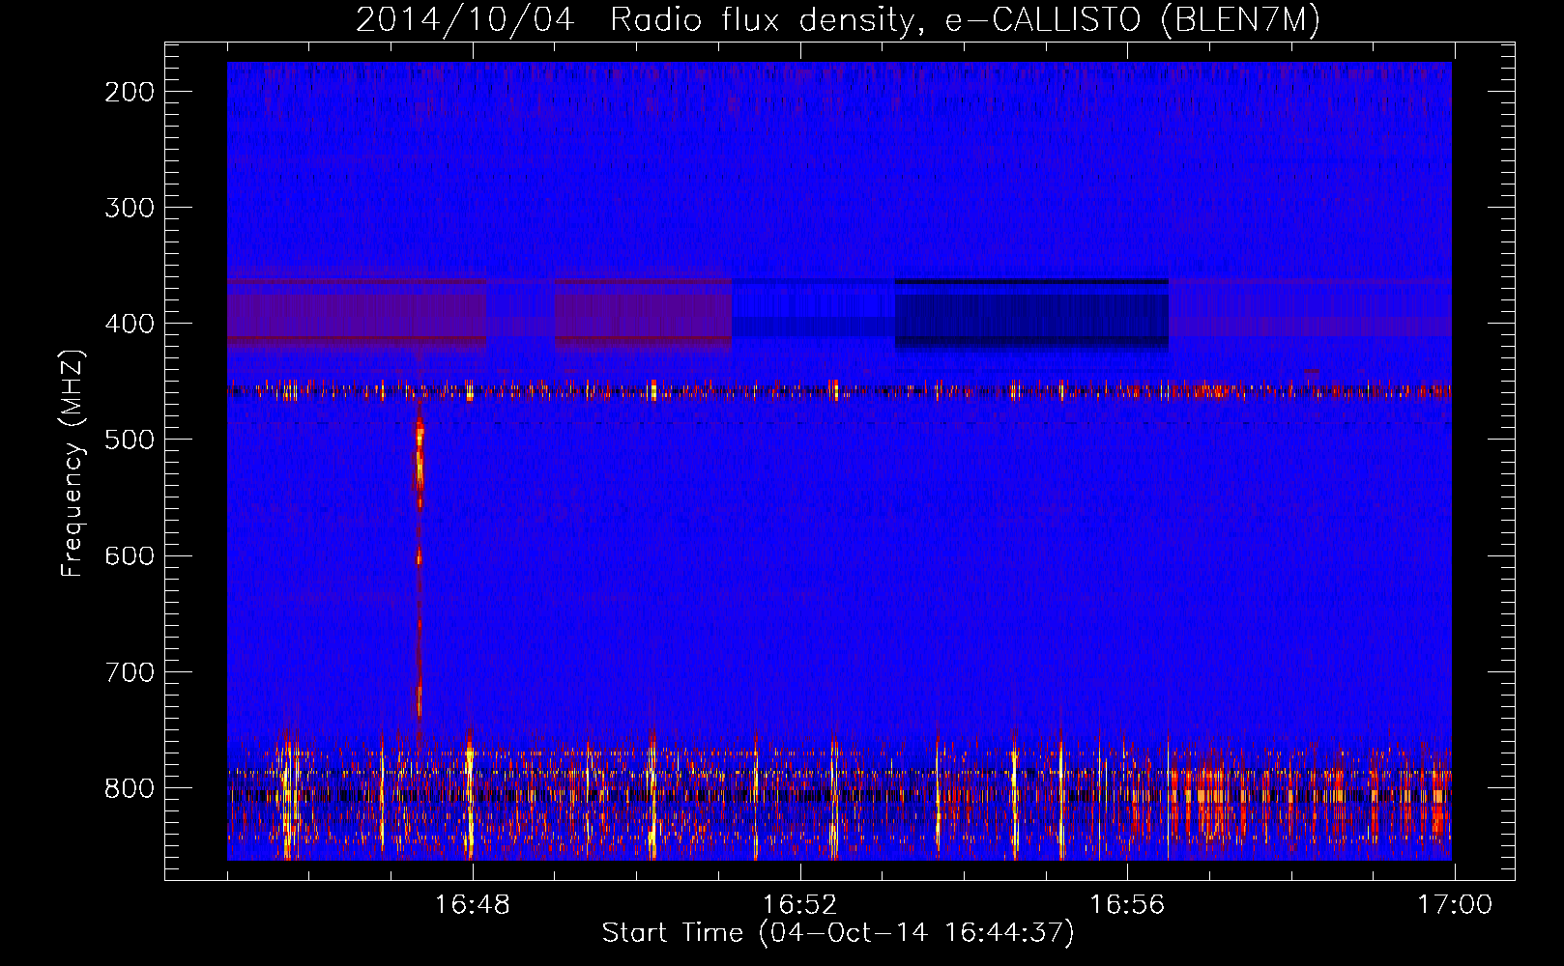Click the 600 frequency tick label
The width and height of the screenshot is (1564, 966).
(130, 555)
